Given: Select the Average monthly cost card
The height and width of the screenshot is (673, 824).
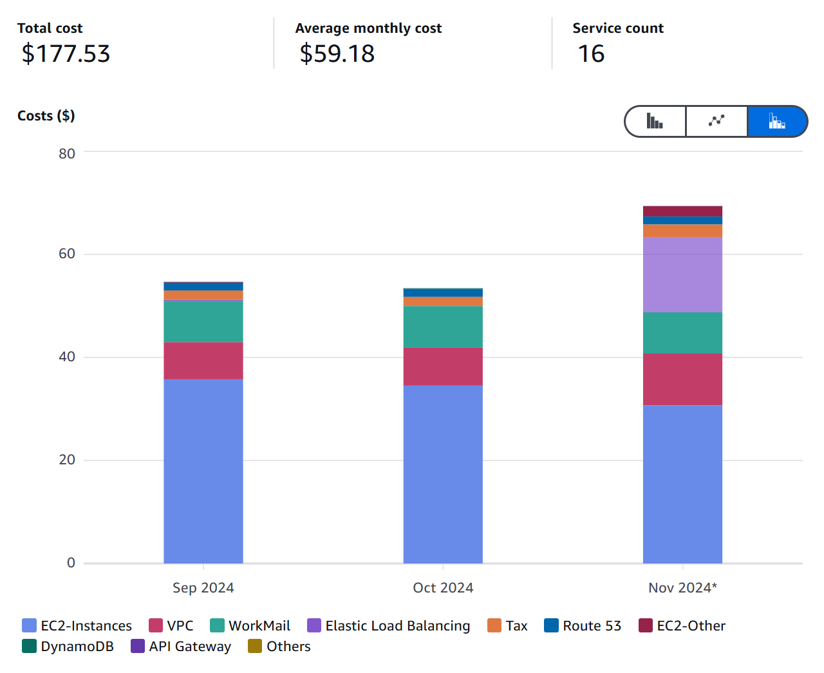Looking at the screenshot, I should [x=368, y=43].
